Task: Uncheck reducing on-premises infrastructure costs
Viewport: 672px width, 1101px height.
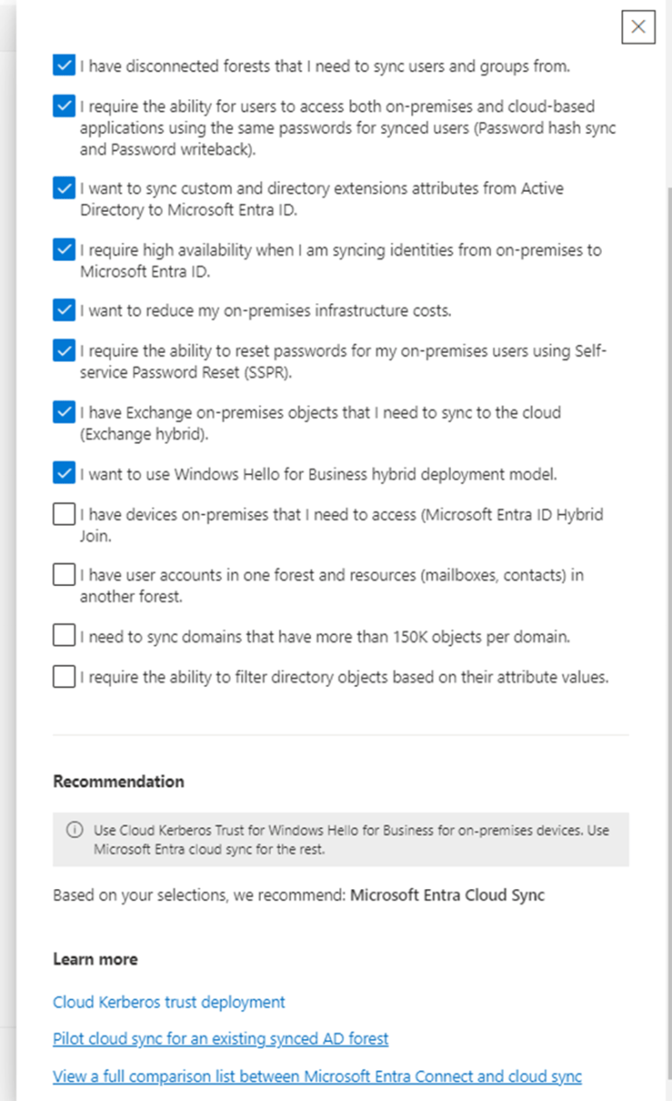Action: tap(63, 310)
